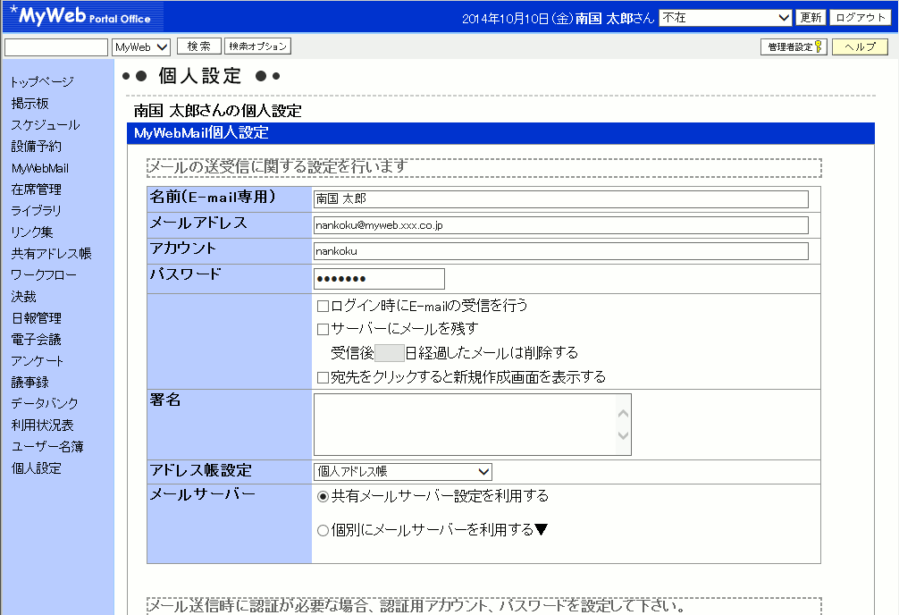Choose 個別にメールサーバーを利用する option
Viewport: 899px width, 615px height.
tap(322, 530)
